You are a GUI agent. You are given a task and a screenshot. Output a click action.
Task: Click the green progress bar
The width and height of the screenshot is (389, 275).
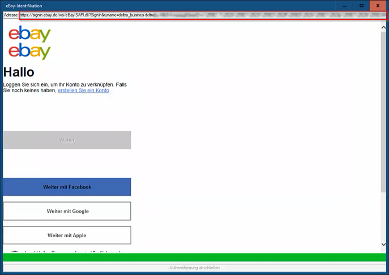point(195,257)
